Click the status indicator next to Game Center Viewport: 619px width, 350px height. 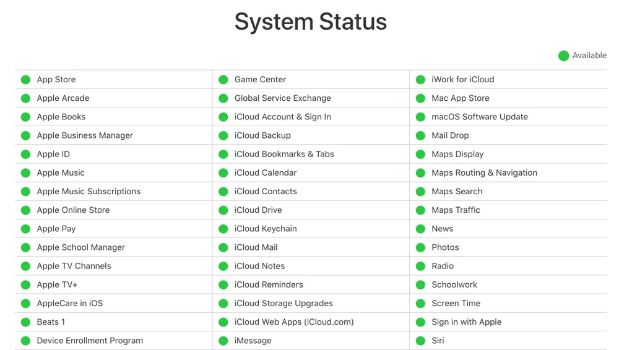[223, 80]
